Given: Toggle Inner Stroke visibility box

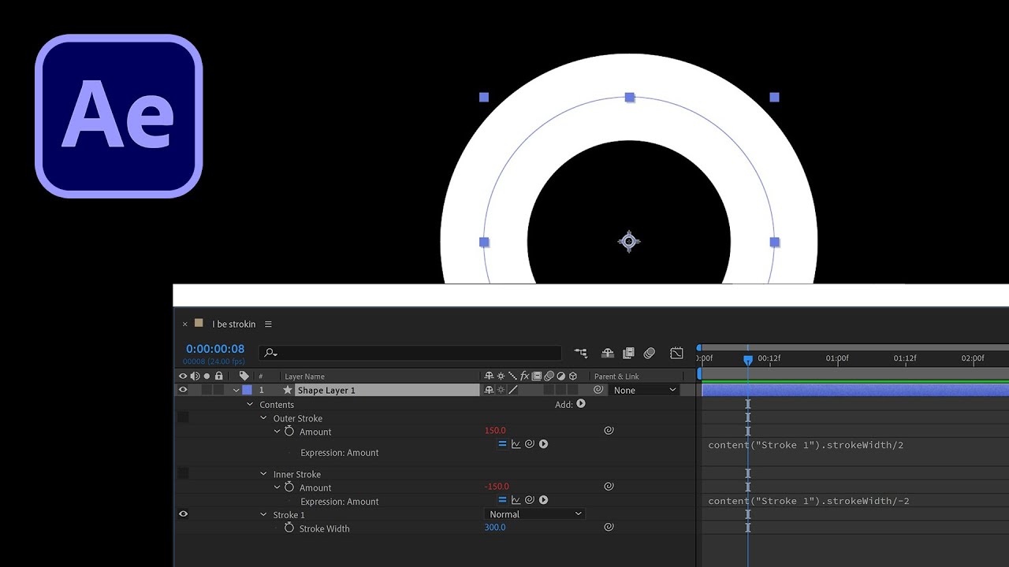Looking at the screenshot, I should (183, 473).
